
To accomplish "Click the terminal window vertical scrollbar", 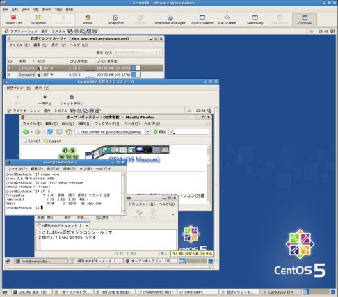I will click(x=123, y=193).
